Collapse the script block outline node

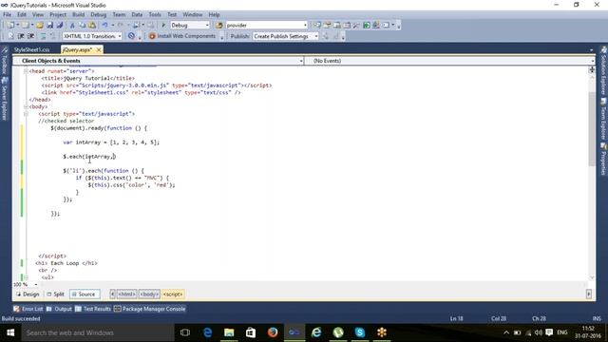click(26, 114)
